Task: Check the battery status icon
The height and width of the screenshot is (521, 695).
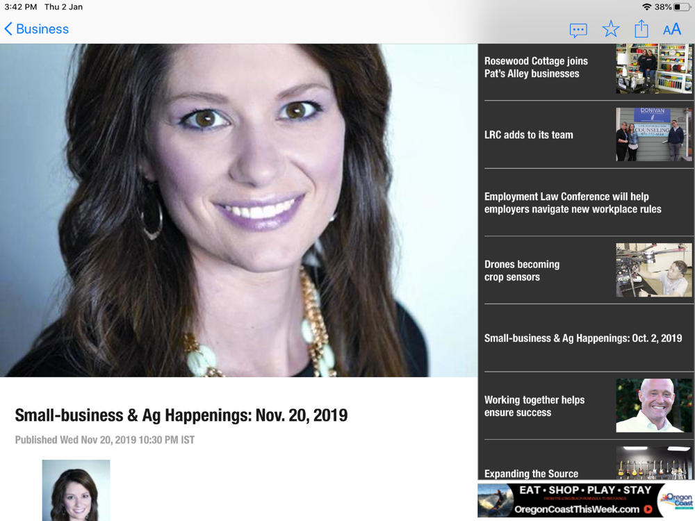Action: click(x=682, y=7)
